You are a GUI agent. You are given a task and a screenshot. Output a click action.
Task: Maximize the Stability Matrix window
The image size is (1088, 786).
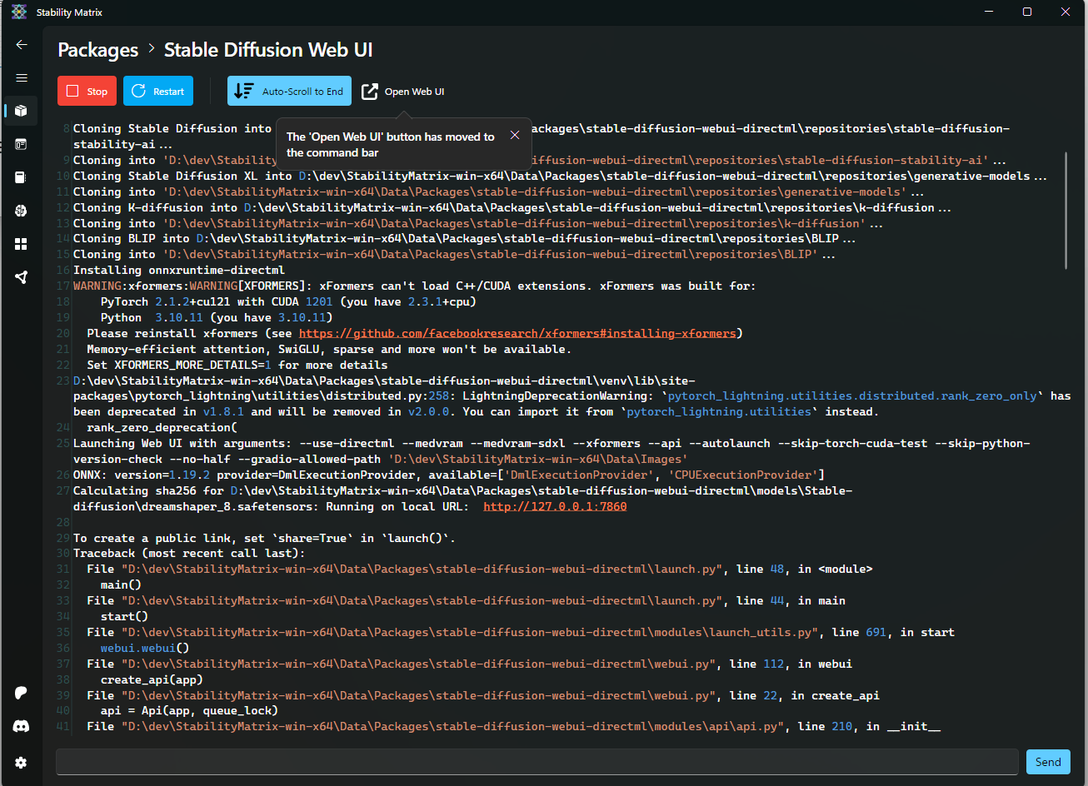point(1027,12)
